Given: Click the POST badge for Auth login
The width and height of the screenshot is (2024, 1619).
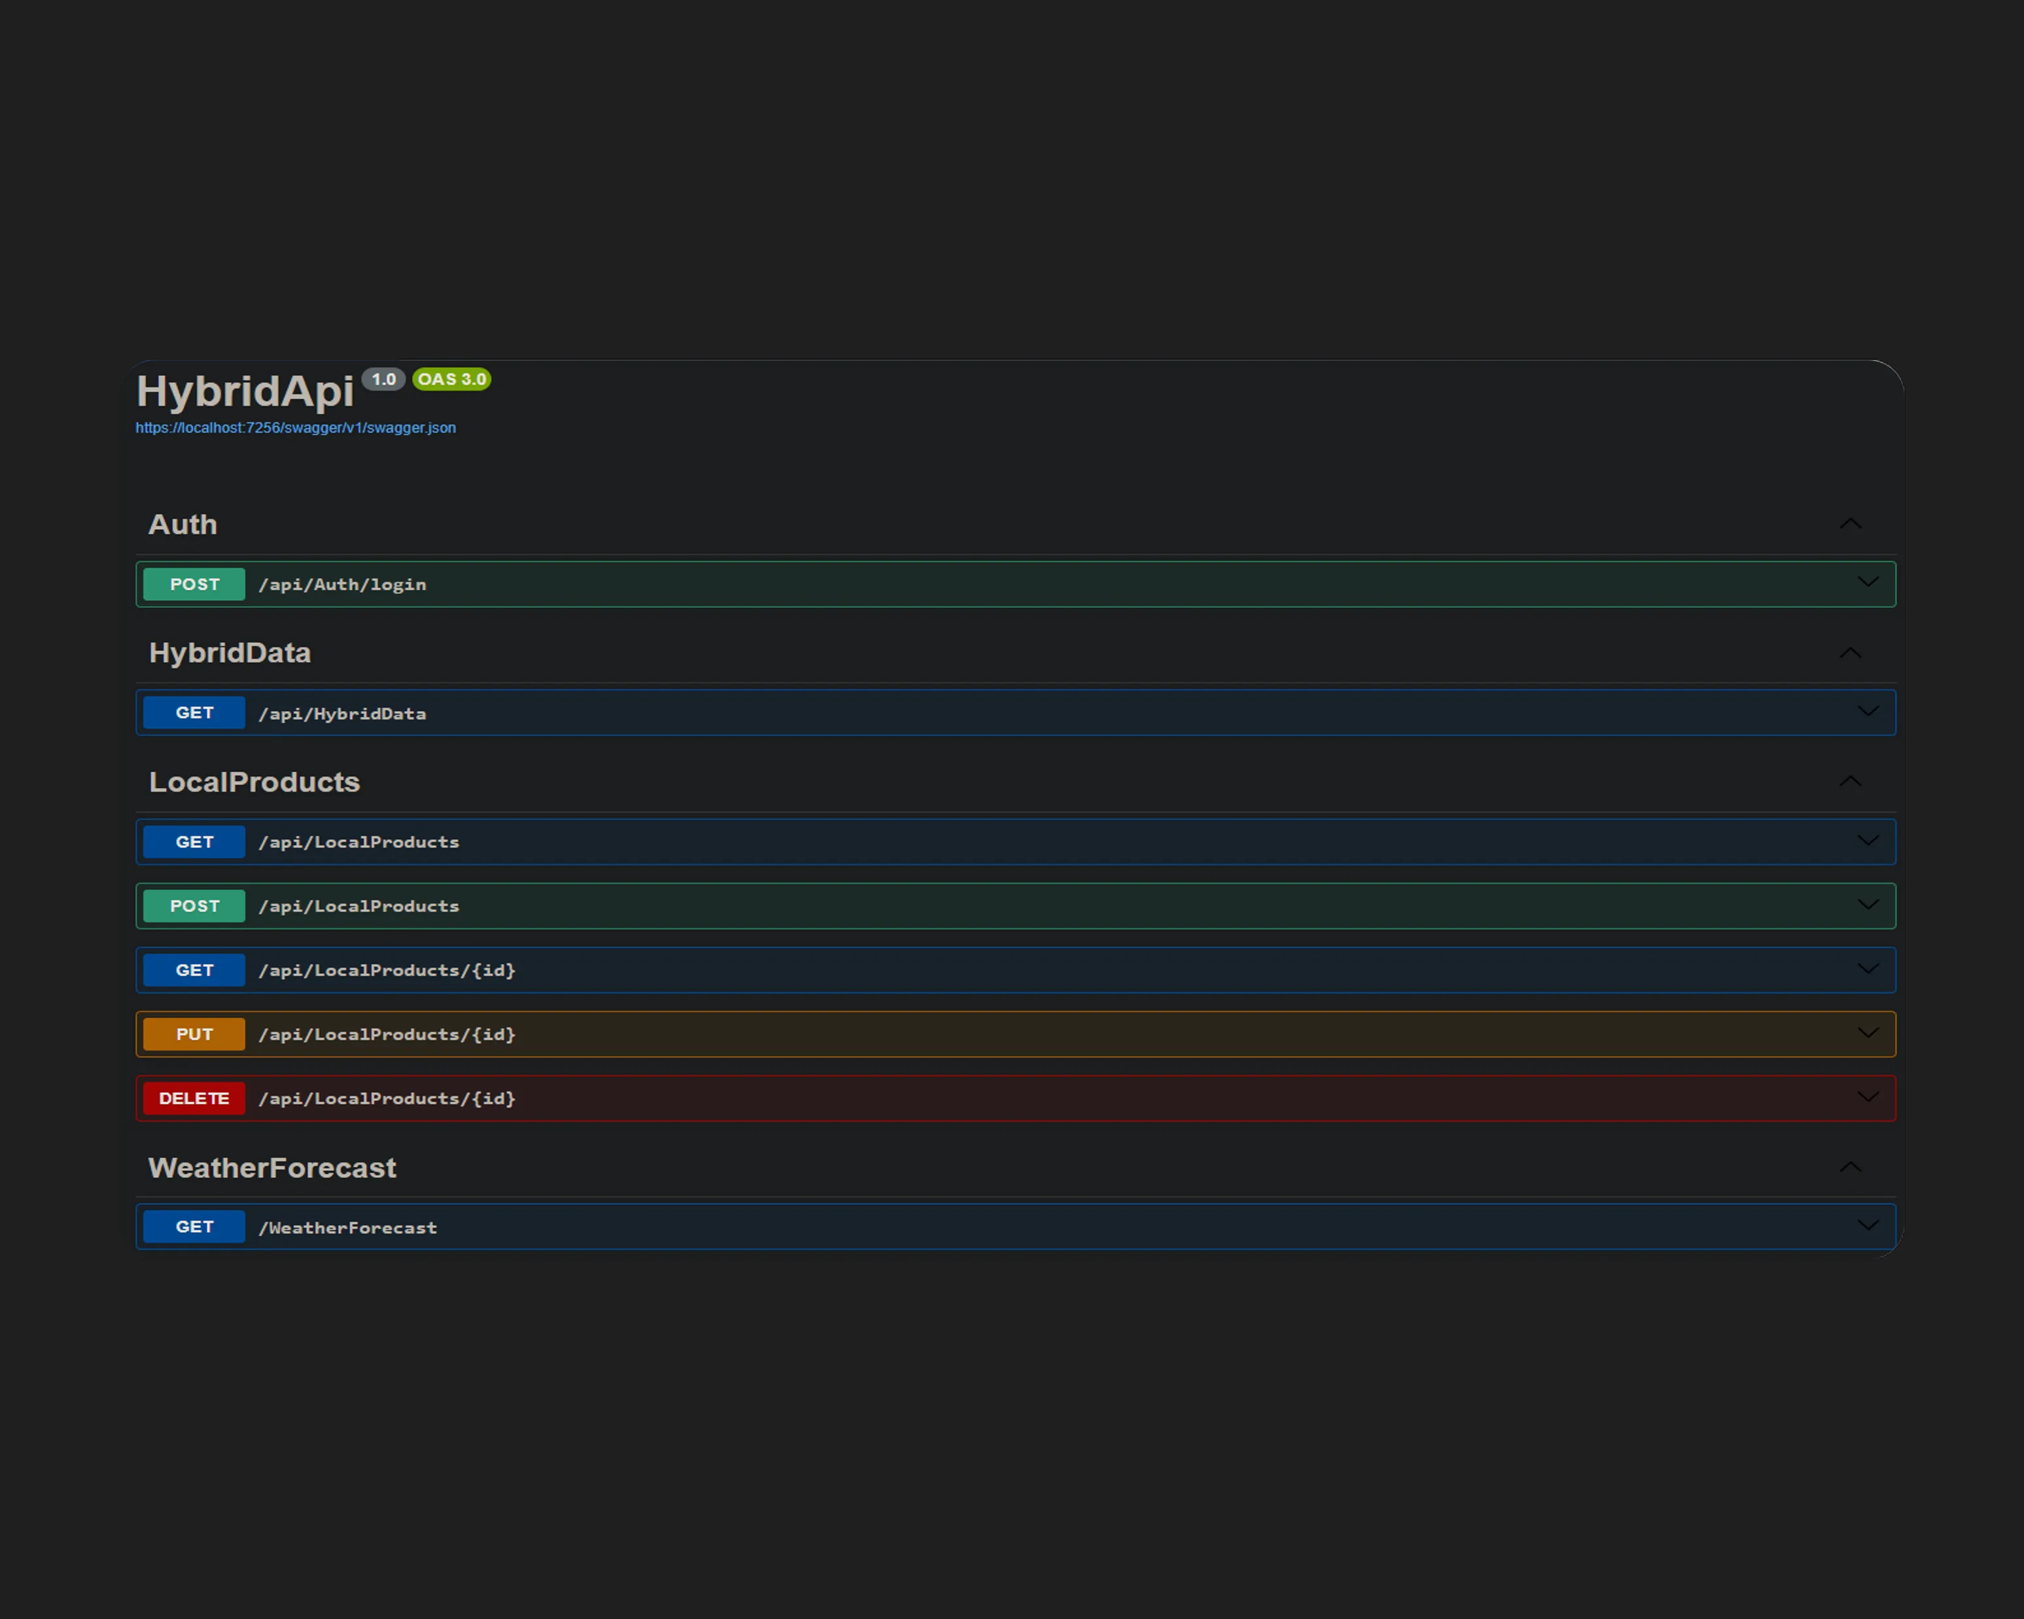Looking at the screenshot, I should click(194, 583).
